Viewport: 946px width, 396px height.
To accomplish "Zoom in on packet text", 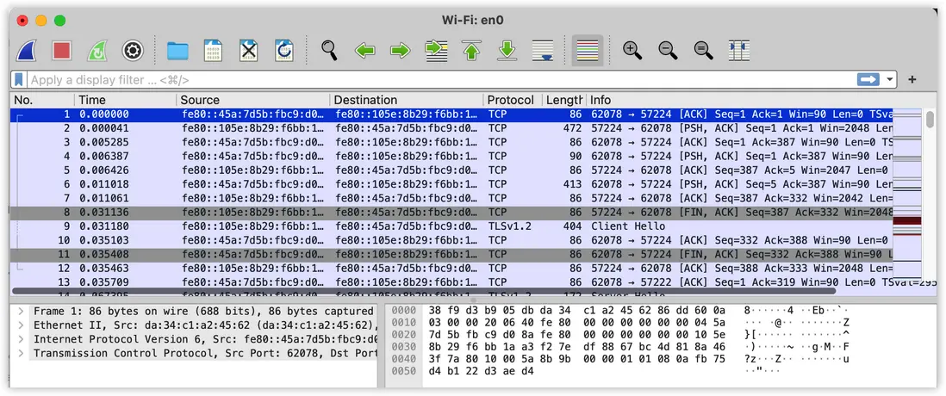I will point(632,50).
